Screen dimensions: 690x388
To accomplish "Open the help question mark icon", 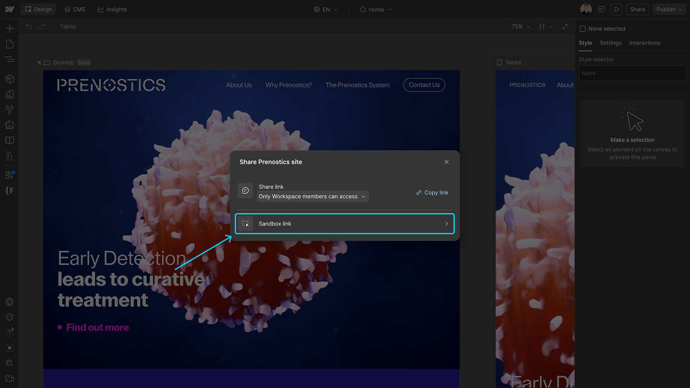I will click(x=10, y=332).
